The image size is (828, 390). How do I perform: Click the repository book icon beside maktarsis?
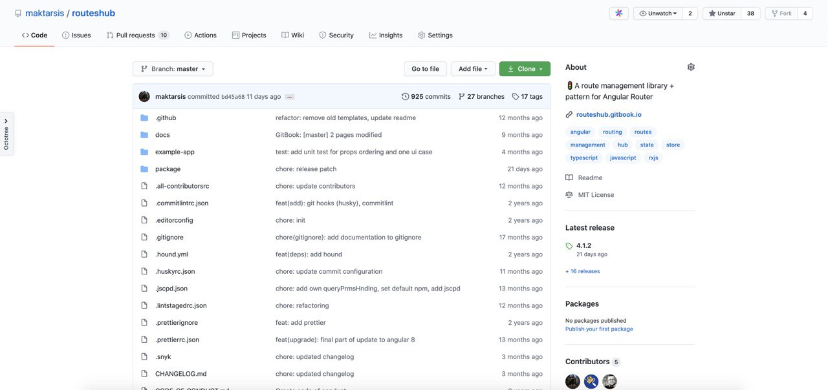coord(18,14)
